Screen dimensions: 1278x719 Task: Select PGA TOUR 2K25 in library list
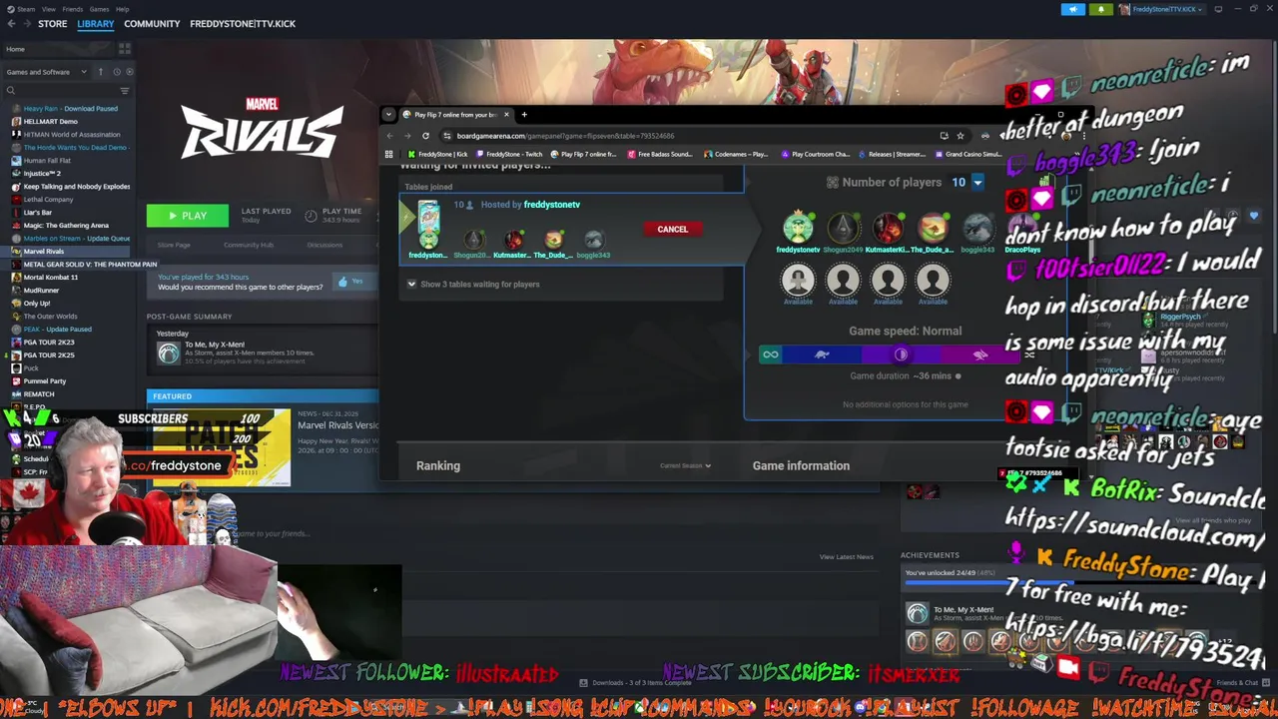48,356
